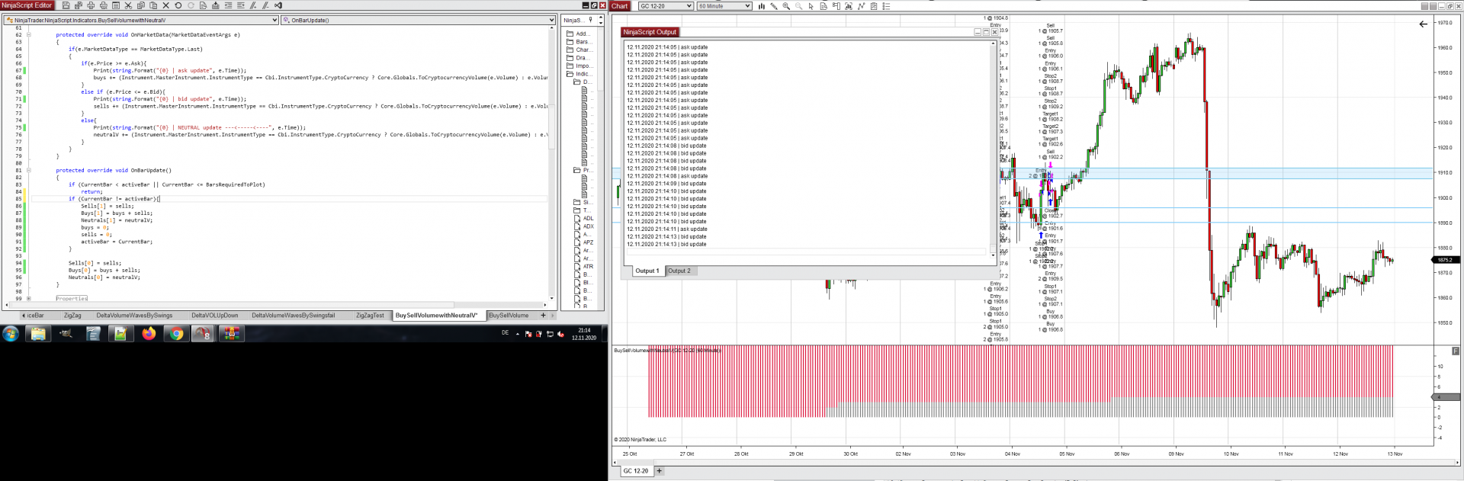The image size is (1464, 481).
Task: Open the GC 12-20 instrument dropdown
Action: tap(666, 6)
